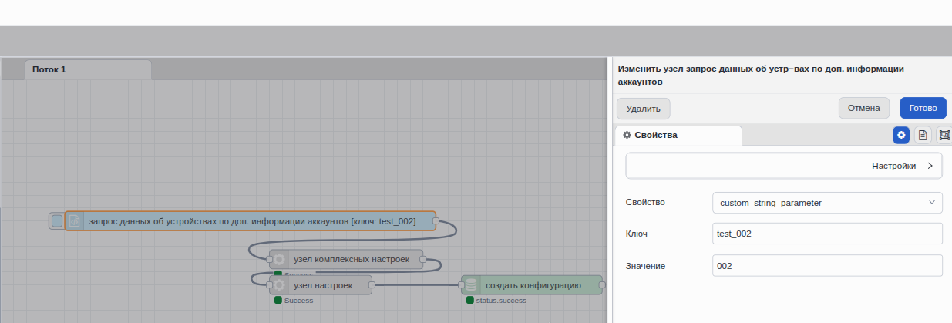Click the Ключ field label
The height and width of the screenshot is (323, 952).
[x=637, y=234]
